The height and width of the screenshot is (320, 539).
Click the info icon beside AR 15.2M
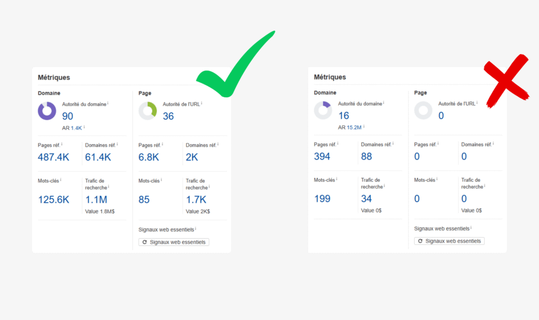(363, 126)
